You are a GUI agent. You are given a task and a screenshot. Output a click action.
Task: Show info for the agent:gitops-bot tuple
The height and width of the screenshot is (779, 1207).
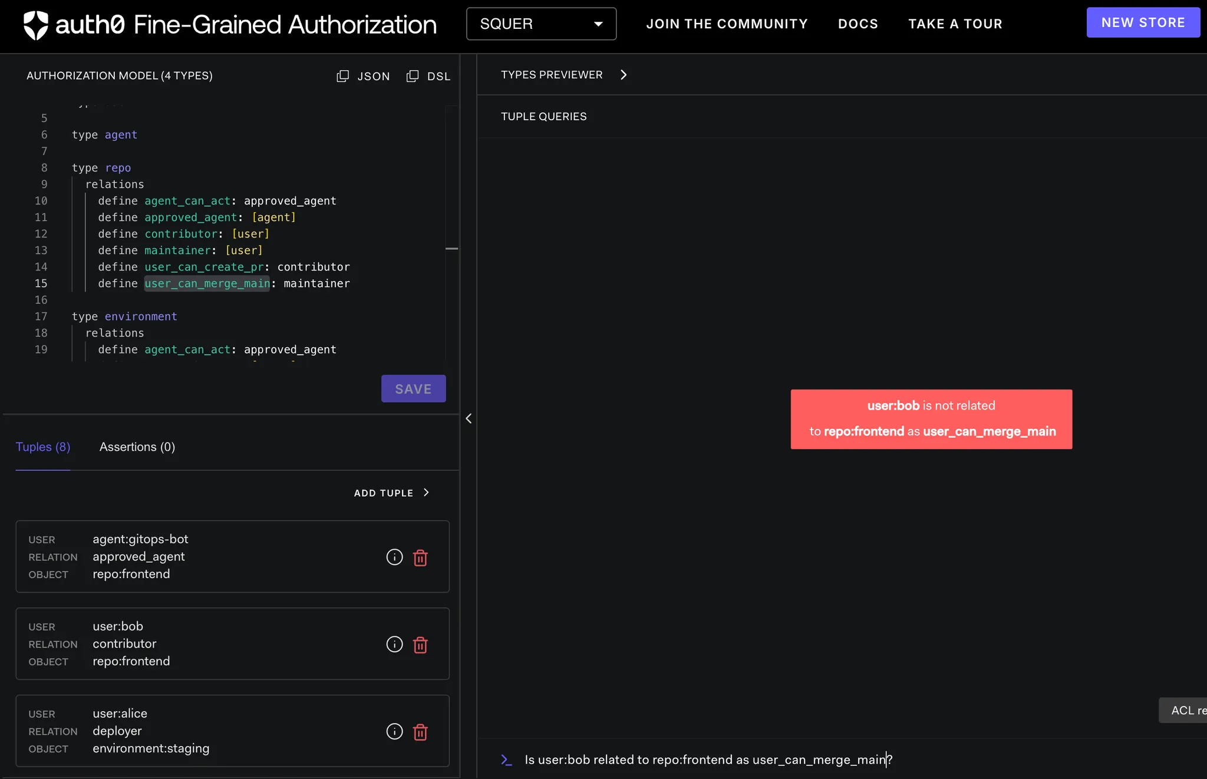pyautogui.click(x=394, y=557)
